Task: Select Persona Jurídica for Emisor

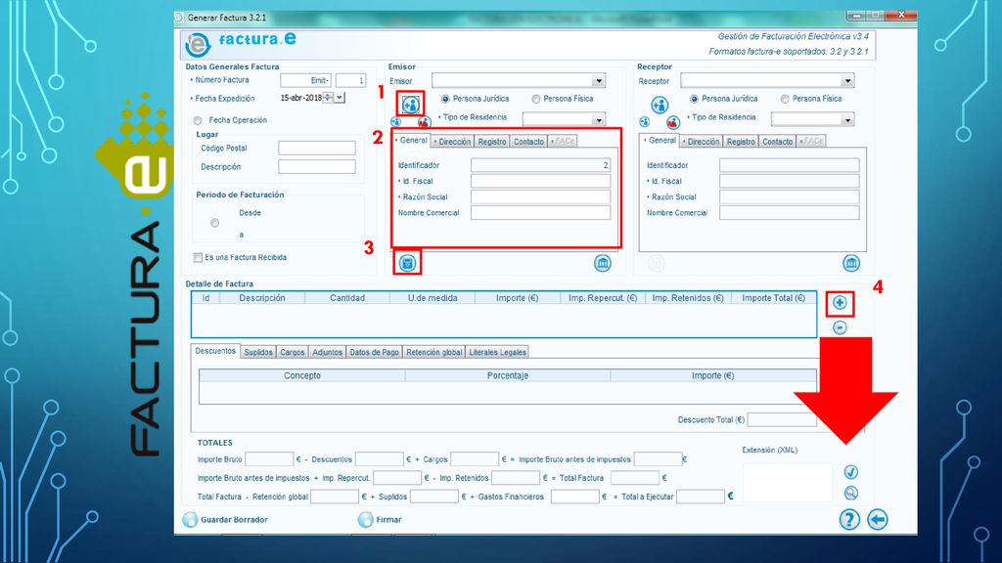Action: coord(445,99)
